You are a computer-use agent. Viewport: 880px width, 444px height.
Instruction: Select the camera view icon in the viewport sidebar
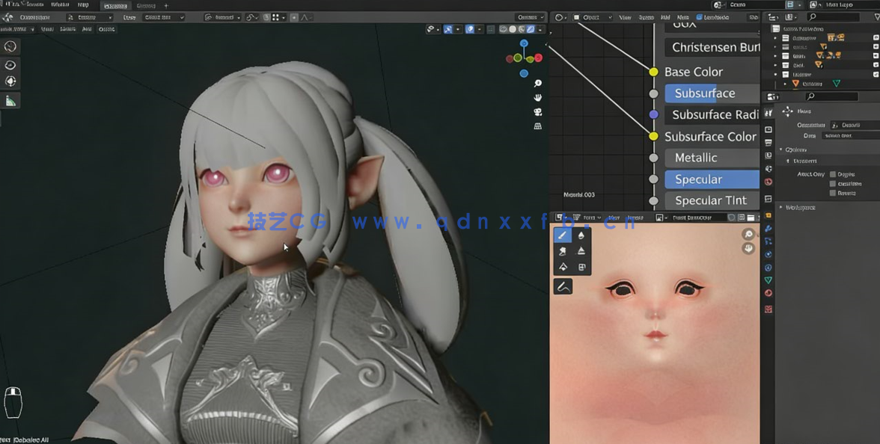click(x=537, y=112)
